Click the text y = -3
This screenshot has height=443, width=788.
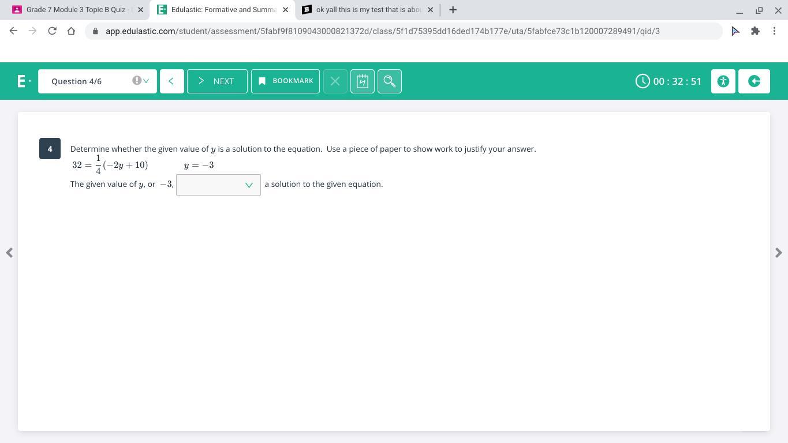tap(199, 166)
